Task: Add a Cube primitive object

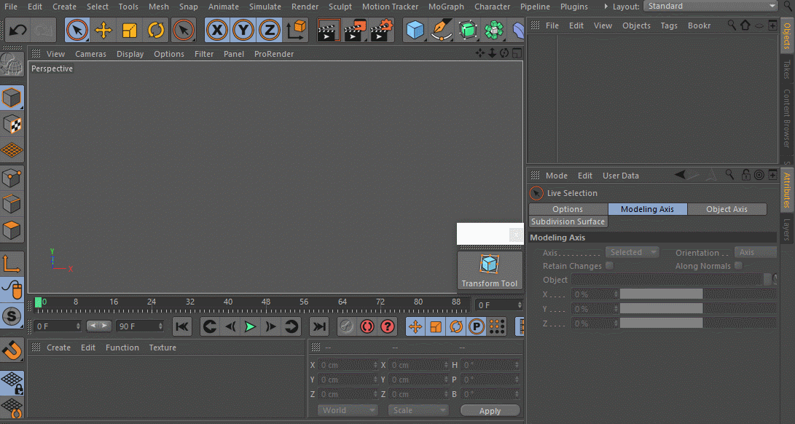Action: 415,31
